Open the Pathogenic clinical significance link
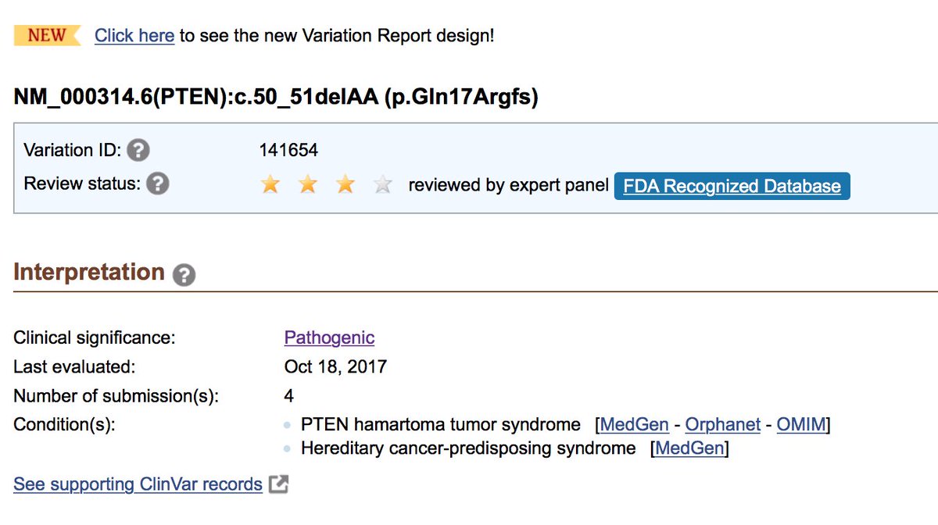 pyautogui.click(x=329, y=337)
